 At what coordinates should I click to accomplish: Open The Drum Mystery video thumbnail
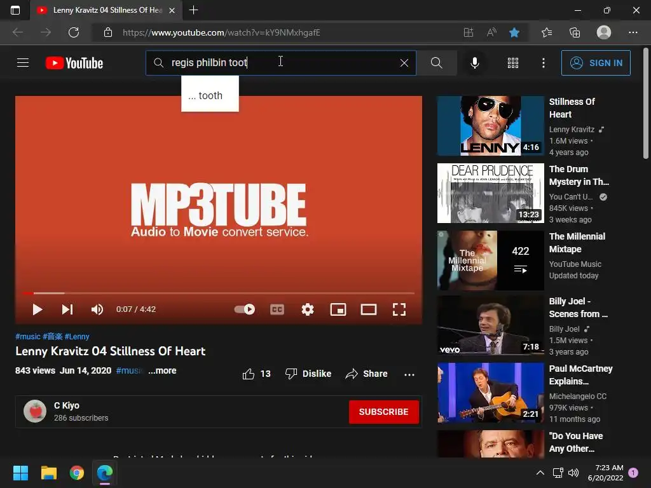point(490,193)
